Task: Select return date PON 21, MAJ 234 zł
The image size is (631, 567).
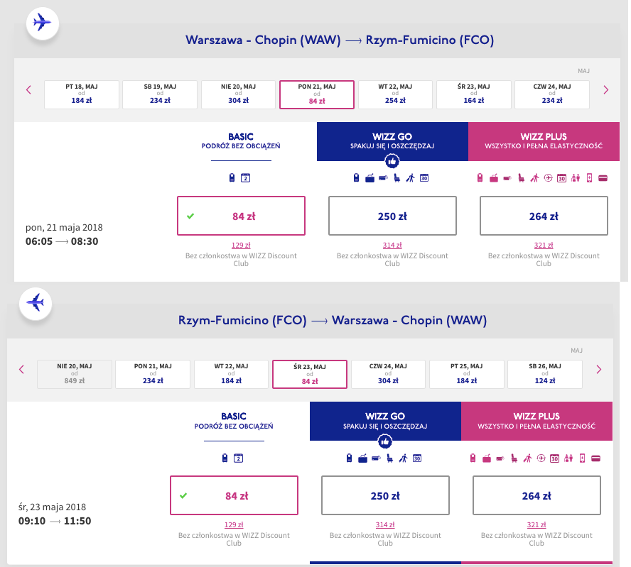Action: [153, 374]
